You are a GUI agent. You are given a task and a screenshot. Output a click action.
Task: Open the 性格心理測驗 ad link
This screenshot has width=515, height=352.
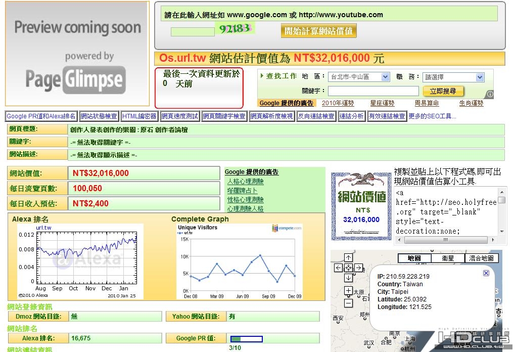click(245, 199)
